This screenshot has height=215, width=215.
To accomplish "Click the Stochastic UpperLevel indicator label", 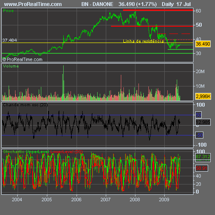I will coord(26,152).
